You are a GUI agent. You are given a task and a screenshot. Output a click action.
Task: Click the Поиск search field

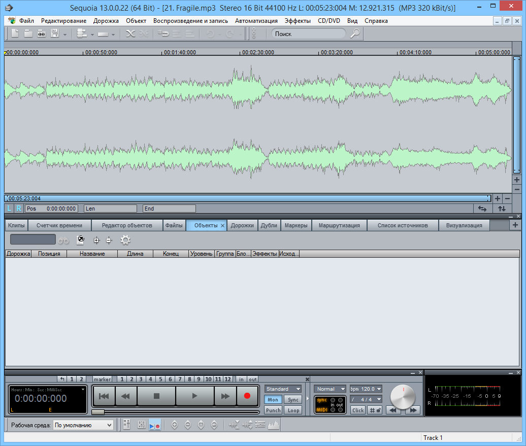pyautogui.click(x=308, y=33)
